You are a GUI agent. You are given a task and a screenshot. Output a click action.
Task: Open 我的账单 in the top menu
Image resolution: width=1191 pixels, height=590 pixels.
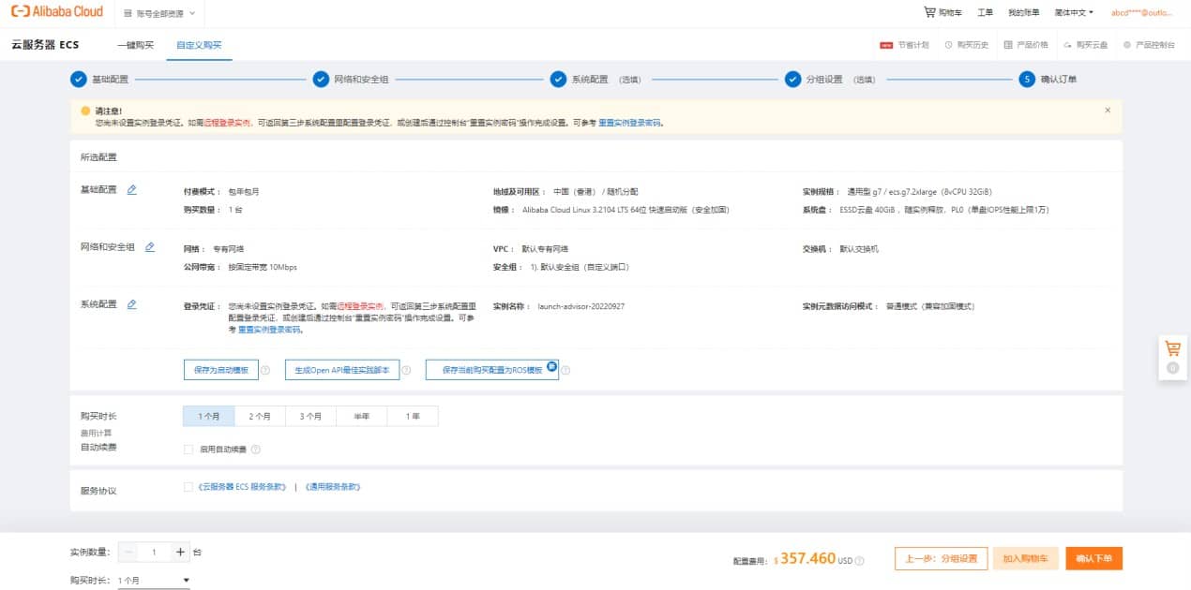point(1023,13)
